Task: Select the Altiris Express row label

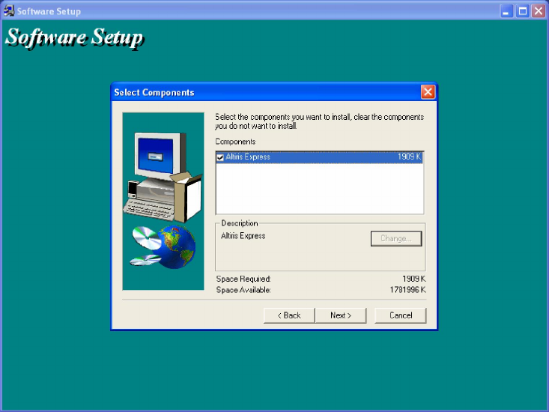Action: coord(248,157)
